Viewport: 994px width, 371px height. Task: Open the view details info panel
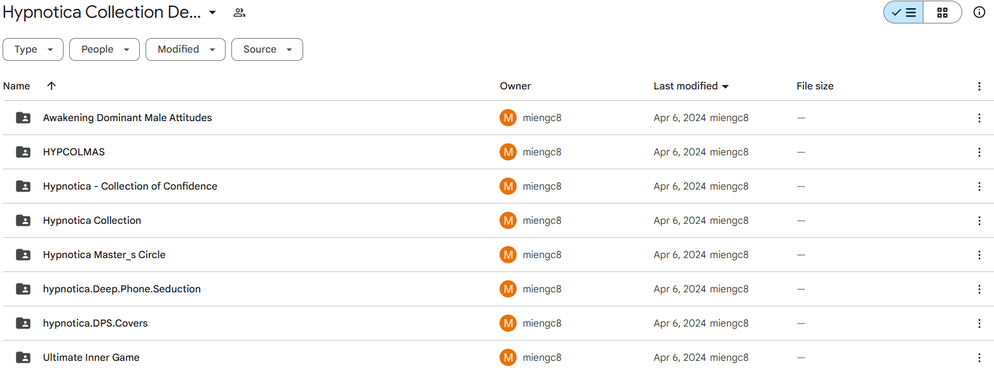[x=979, y=13]
